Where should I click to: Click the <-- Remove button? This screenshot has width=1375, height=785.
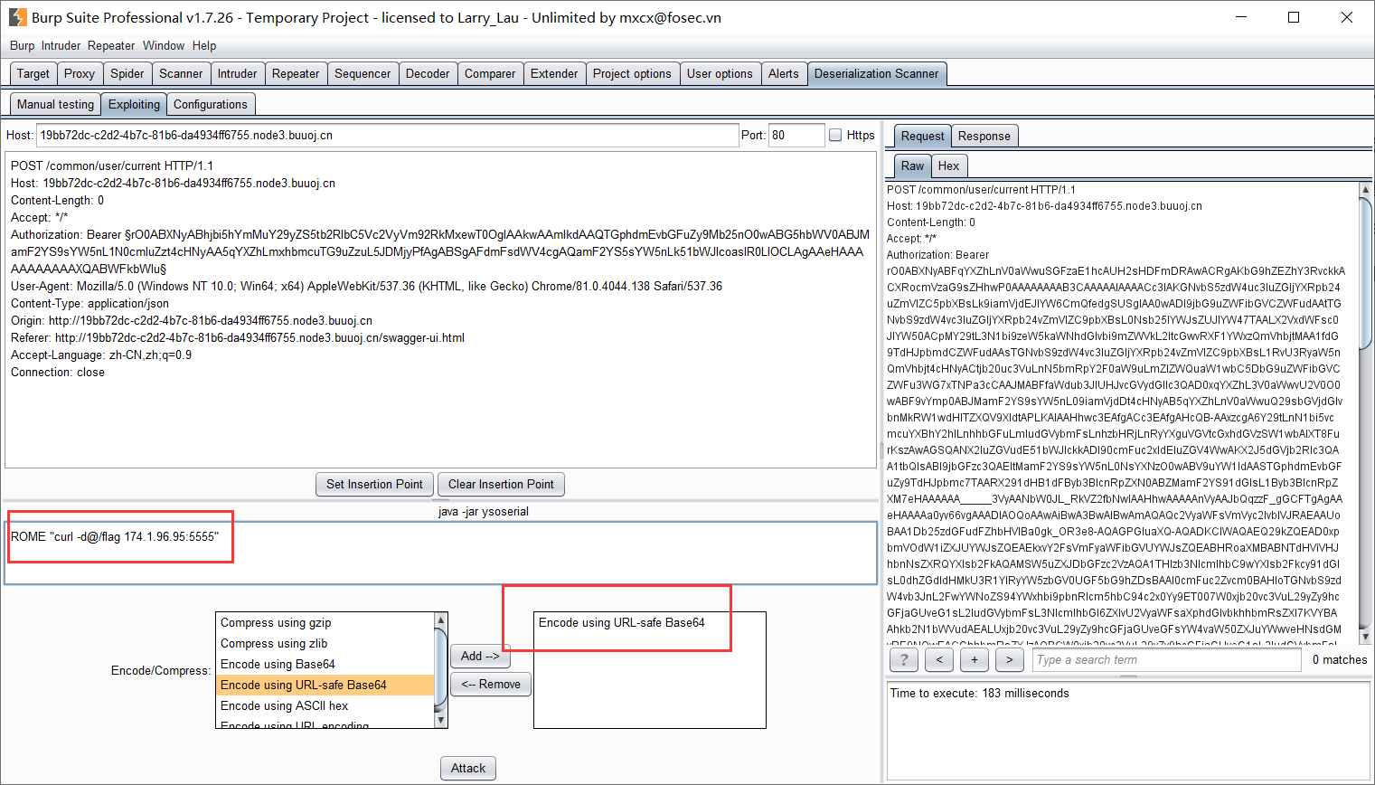click(x=491, y=684)
